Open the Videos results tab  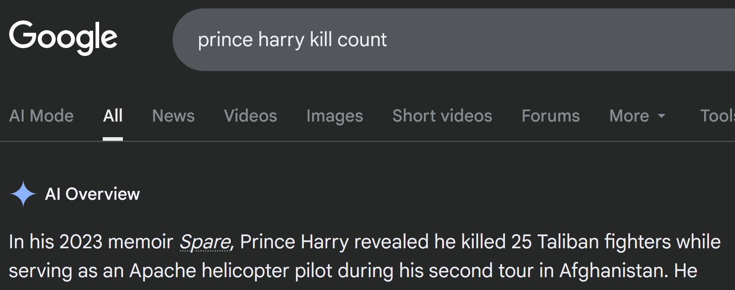pyautogui.click(x=250, y=116)
